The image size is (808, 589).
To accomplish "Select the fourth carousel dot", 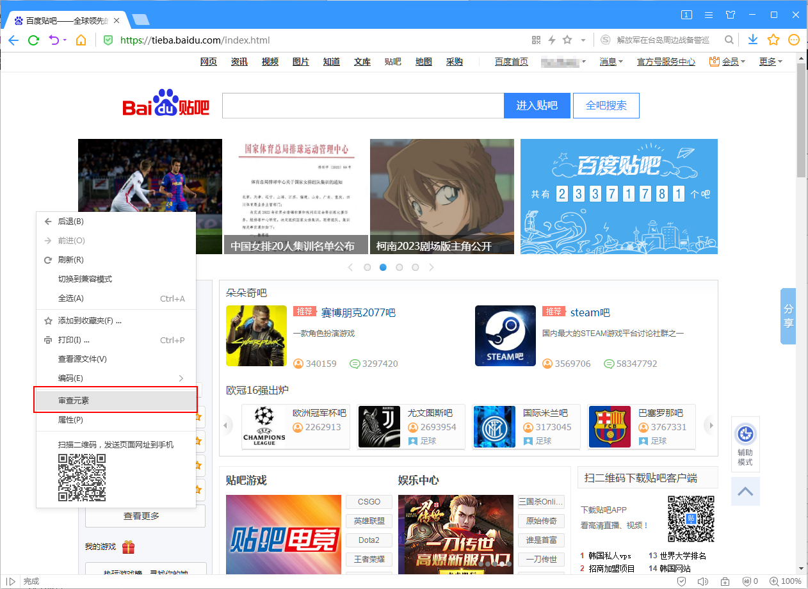I will click(416, 268).
